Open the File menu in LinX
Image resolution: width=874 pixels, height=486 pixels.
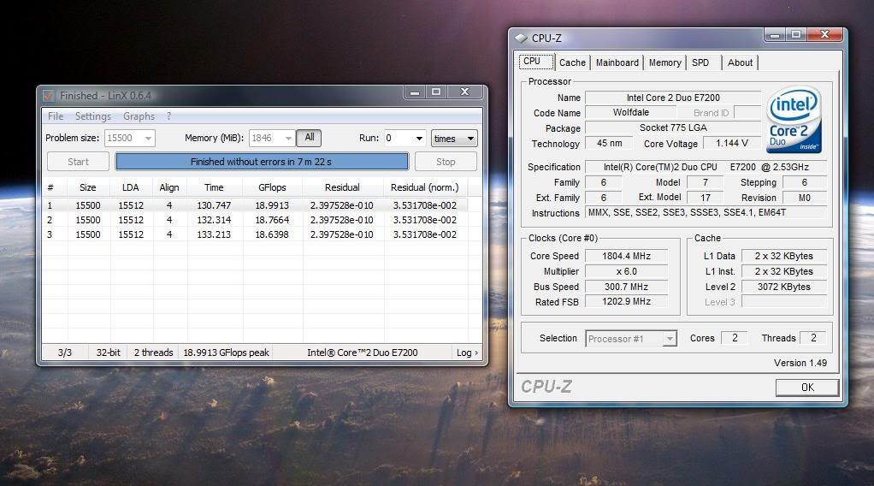56,116
